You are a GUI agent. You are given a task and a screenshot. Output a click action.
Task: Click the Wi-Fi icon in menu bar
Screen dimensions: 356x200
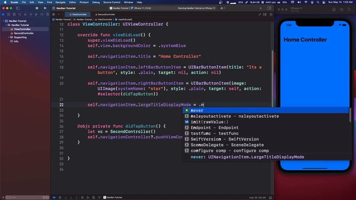click(306, 2)
